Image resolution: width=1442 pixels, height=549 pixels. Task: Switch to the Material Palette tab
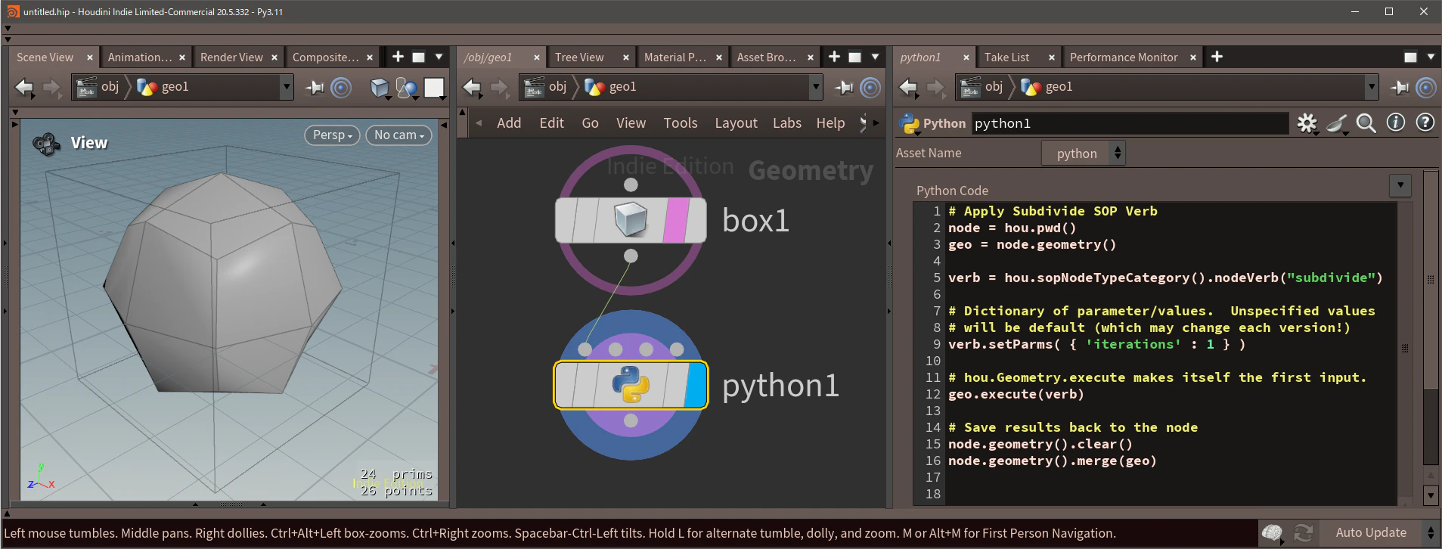[674, 57]
